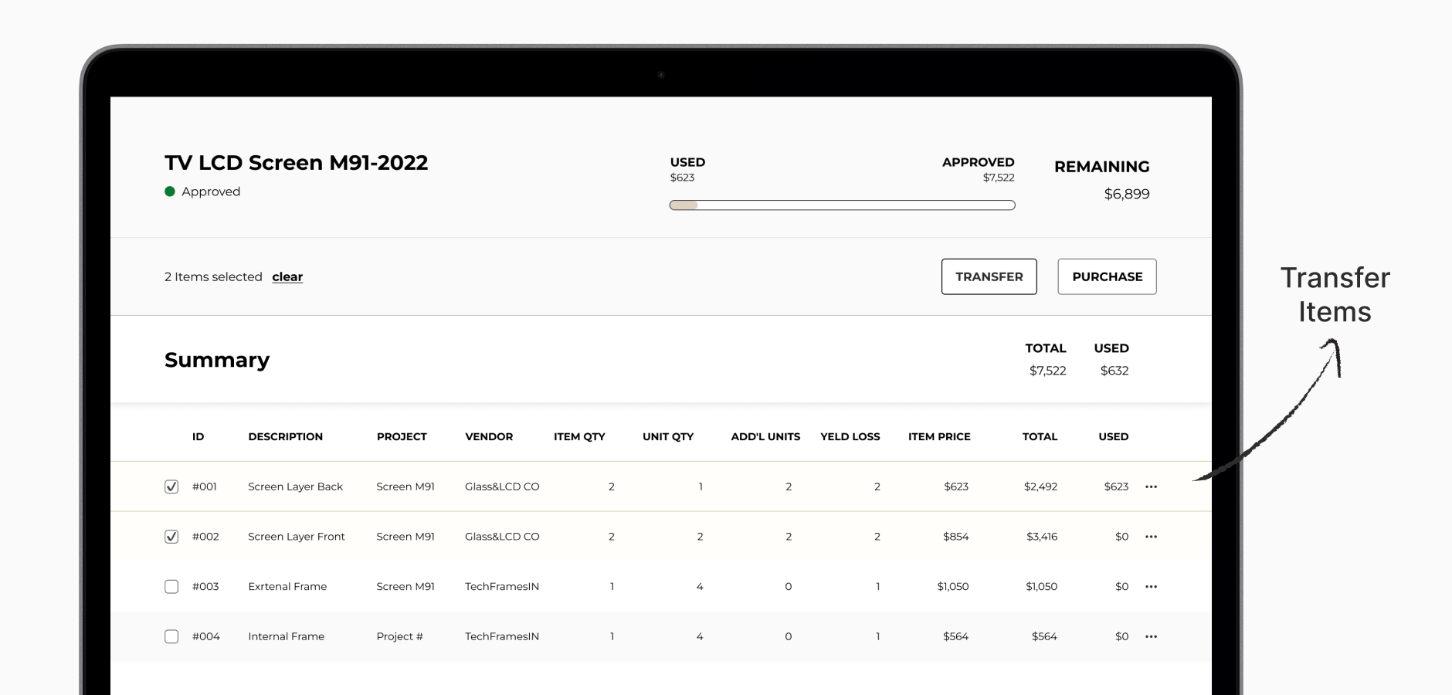Viewport: 1452px width, 695px height.
Task: Select the checkbox for Exrtenal Frame #003
Action: coord(171,587)
